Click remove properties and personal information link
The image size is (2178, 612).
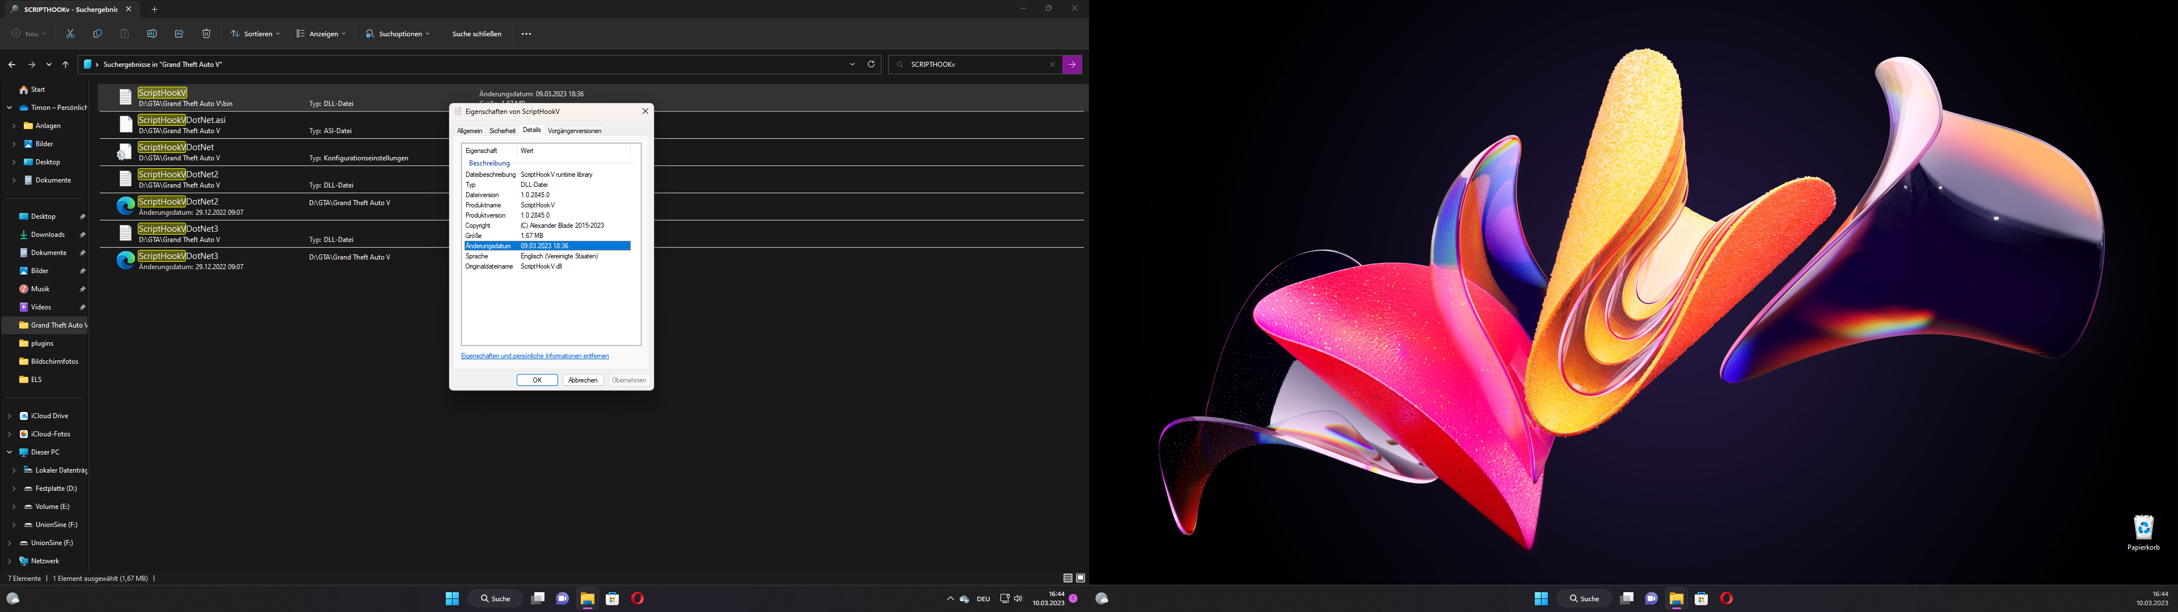[x=534, y=356]
